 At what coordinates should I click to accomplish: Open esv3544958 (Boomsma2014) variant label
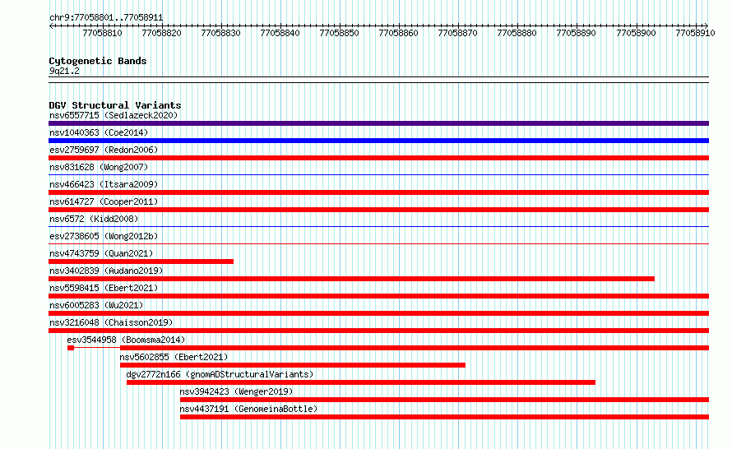(126, 340)
